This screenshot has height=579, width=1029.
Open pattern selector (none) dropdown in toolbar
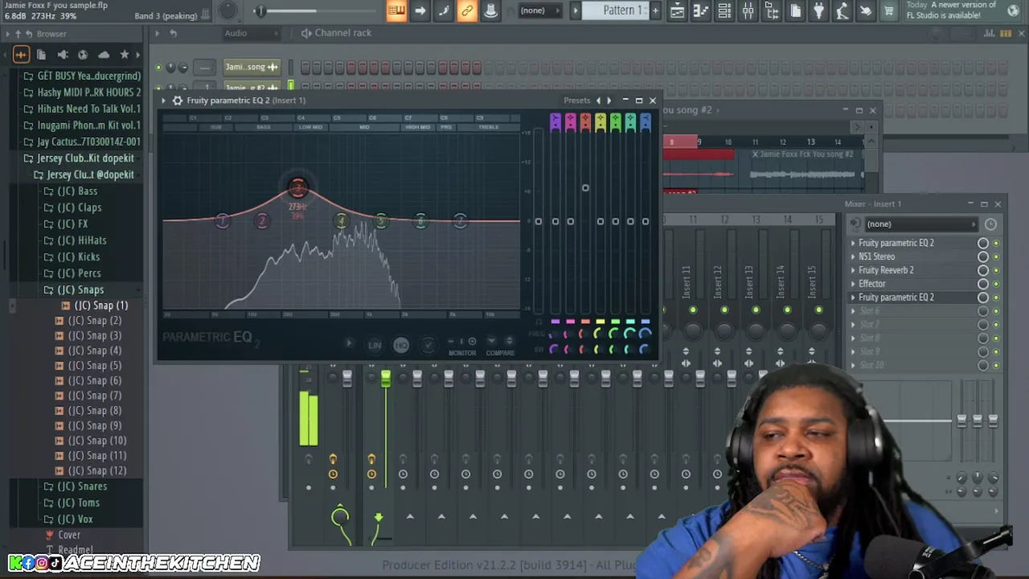point(539,10)
